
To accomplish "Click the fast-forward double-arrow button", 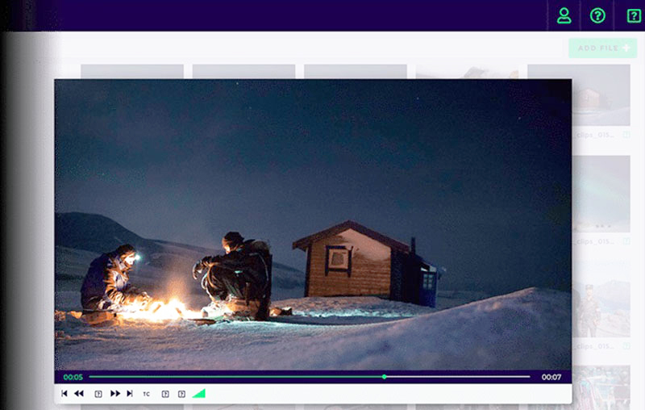I will [x=115, y=394].
